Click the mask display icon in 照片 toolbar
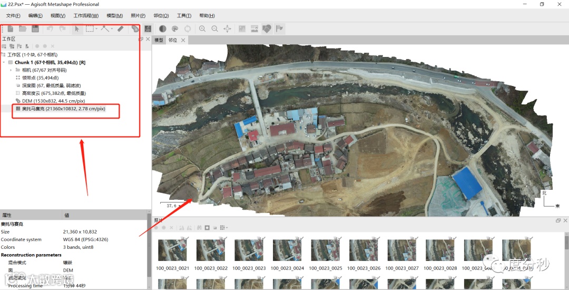The width and height of the screenshot is (569, 290). click(x=207, y=228)
